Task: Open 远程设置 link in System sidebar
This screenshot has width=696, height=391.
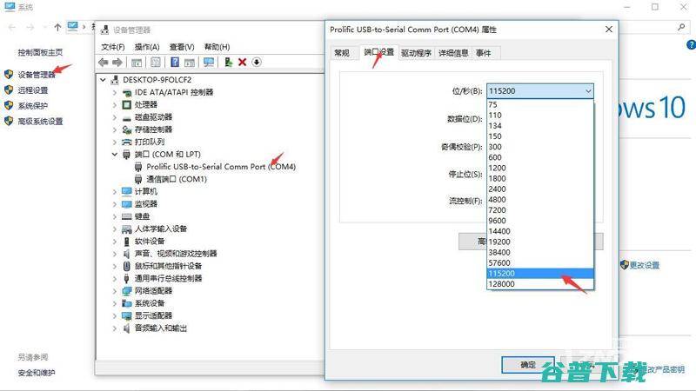Action: pyautogui.click(x=33, y=90)
